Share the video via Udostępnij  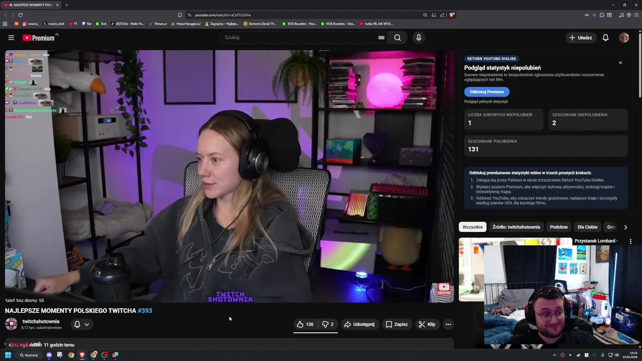pos(359,324)
